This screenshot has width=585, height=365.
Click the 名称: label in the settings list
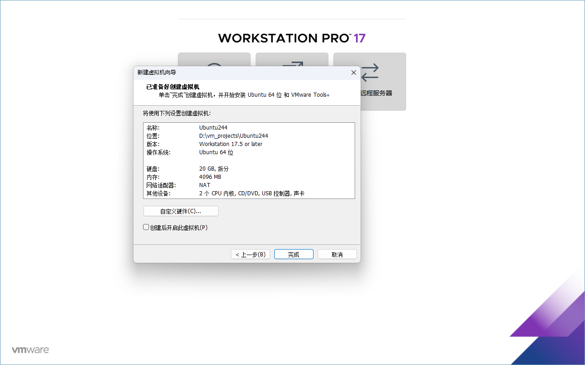(153, 128)
